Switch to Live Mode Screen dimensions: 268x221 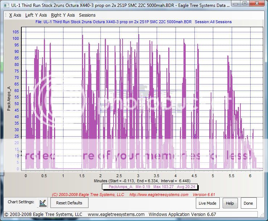click(x=207, y=203)
